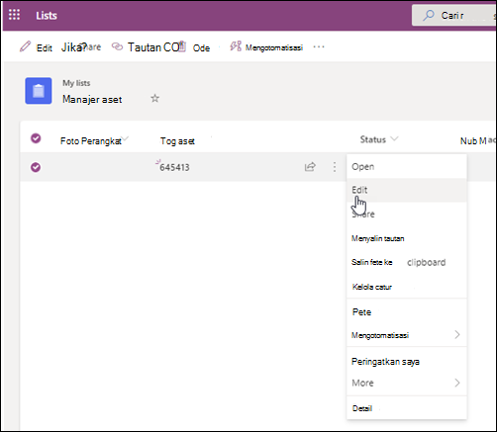The width and height of the screenshot is (497, 432).
Task: Choose Open from the context menu
Action: [407, 167]
